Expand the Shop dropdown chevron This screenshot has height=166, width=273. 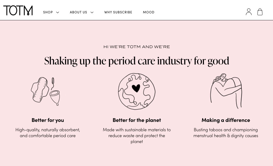click(x=58, y=12)
